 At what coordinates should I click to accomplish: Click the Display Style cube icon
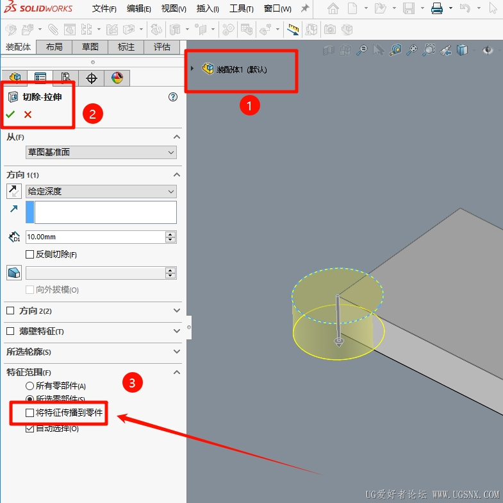click(x=462, y=50)
